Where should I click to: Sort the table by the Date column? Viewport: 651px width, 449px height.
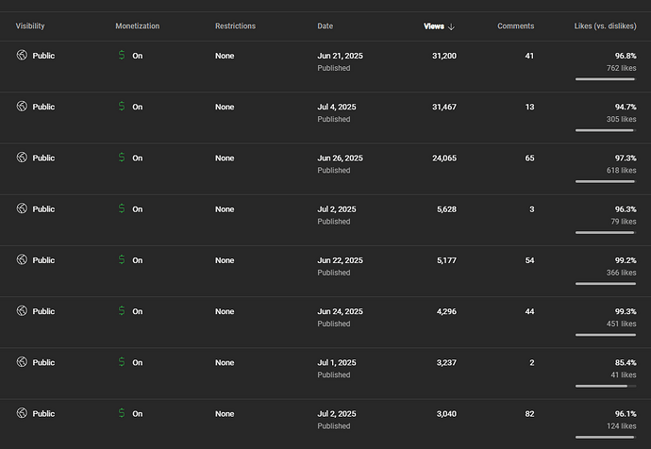(x=325, y=26)
